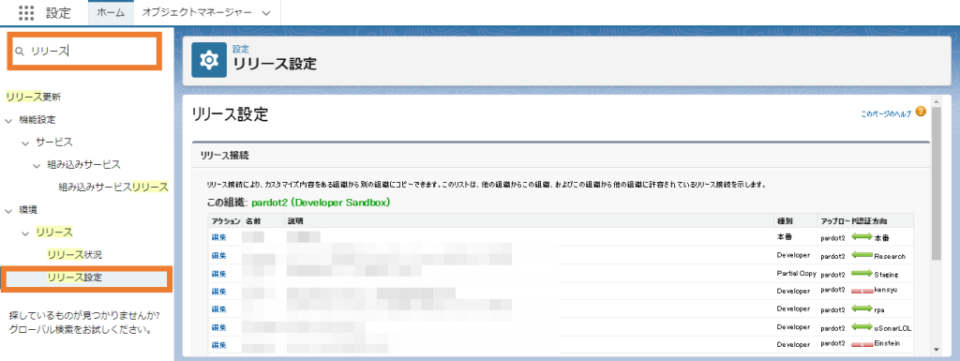Click 編集 in the kensyu row

coord(218,291)
